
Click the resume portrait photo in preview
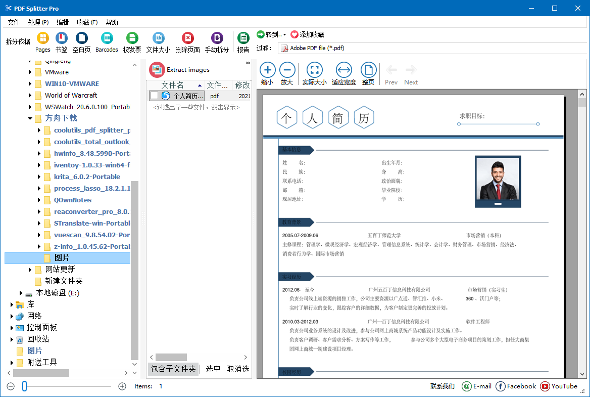tap(498, 182)
